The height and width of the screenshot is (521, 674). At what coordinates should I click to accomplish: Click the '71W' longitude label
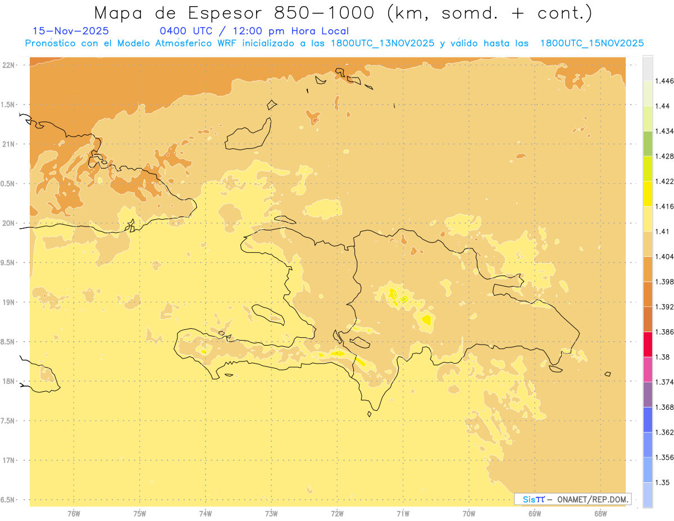(x=403, y=513)
